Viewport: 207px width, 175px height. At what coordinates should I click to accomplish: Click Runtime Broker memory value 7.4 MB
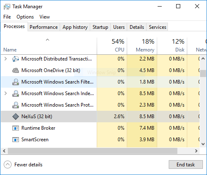tap(147, 128)
